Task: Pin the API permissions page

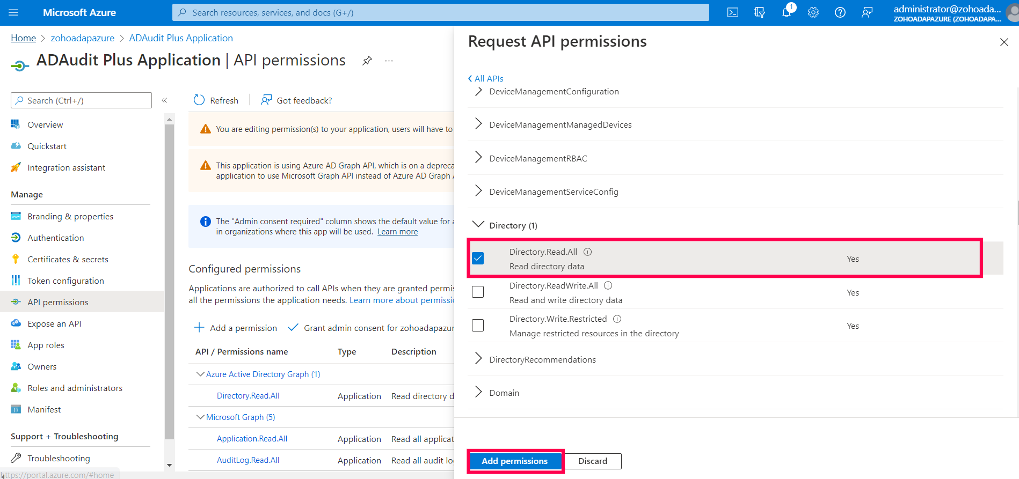Action: click(367, 61)
